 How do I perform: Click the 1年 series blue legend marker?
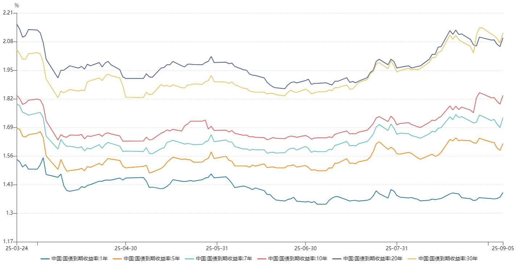pyautogui.click(x=45, y=259)
